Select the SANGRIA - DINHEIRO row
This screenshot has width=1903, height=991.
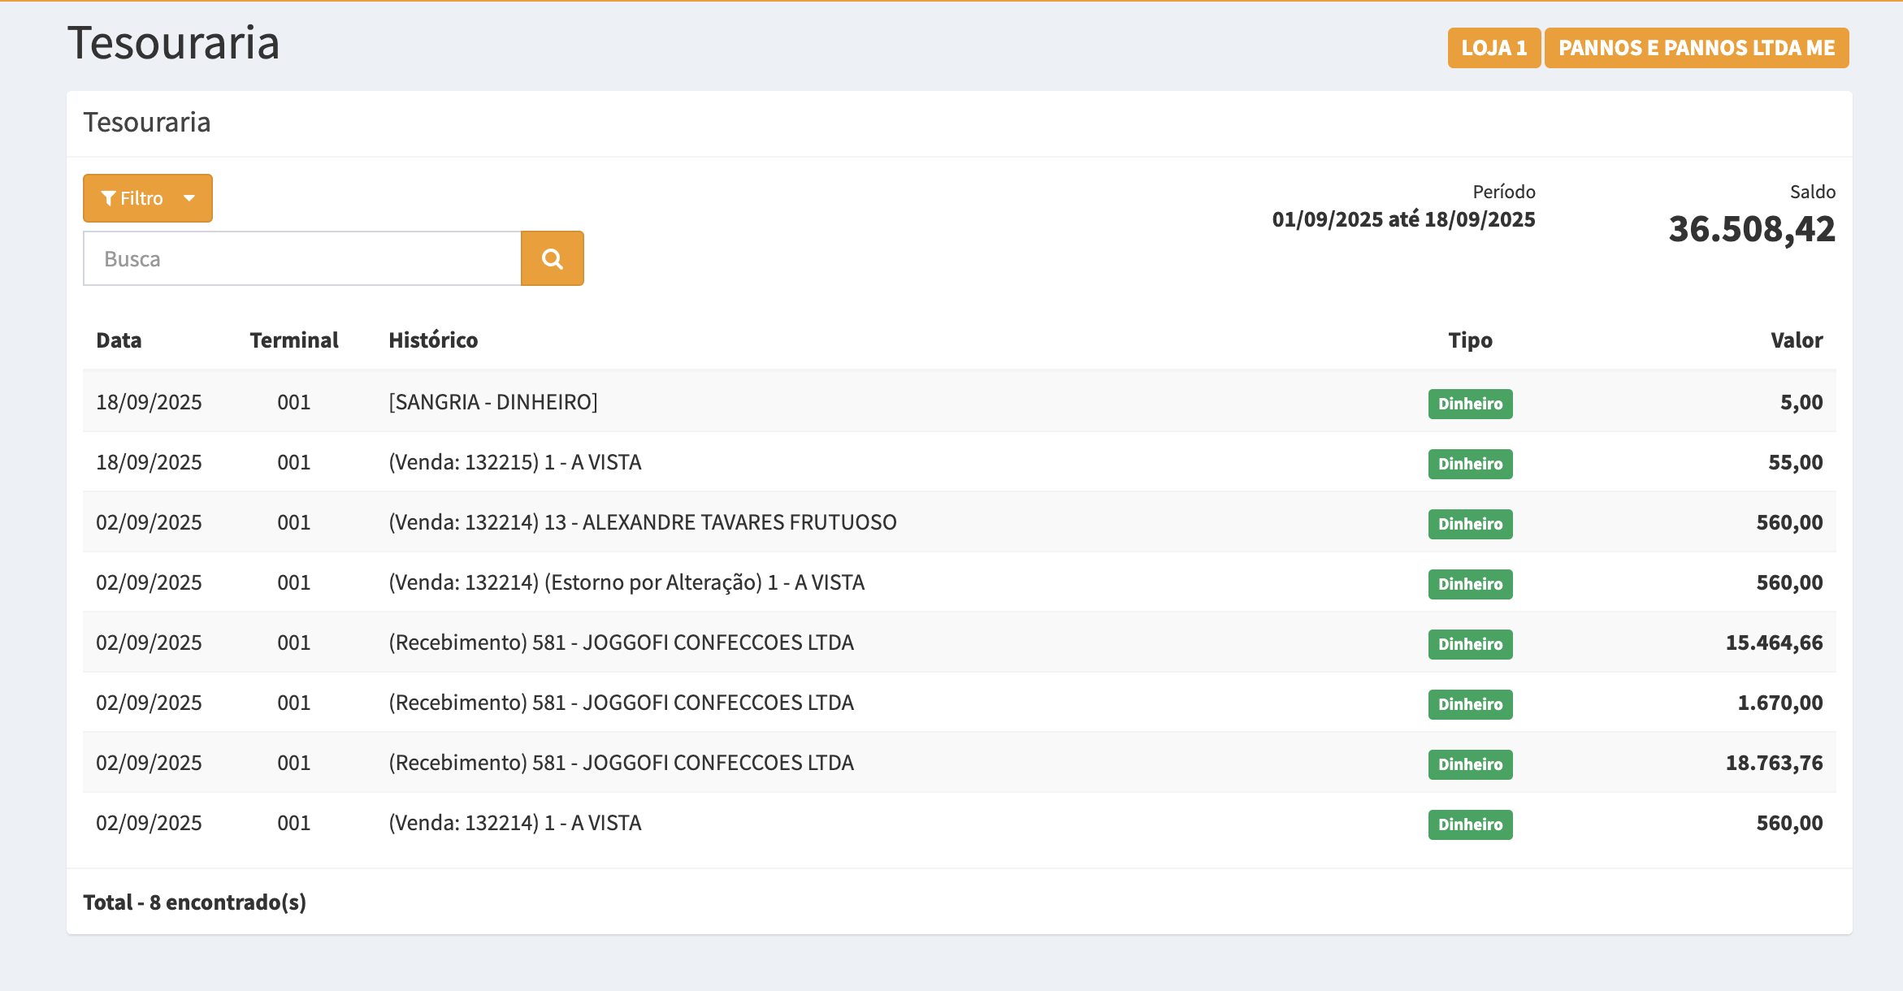click(492, 402)
